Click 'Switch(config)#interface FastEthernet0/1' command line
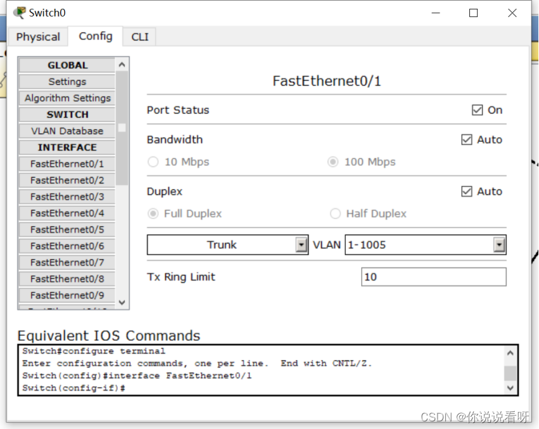Image resolution: width=539 pixels, height=429 pixels. (x=137, y=376)
